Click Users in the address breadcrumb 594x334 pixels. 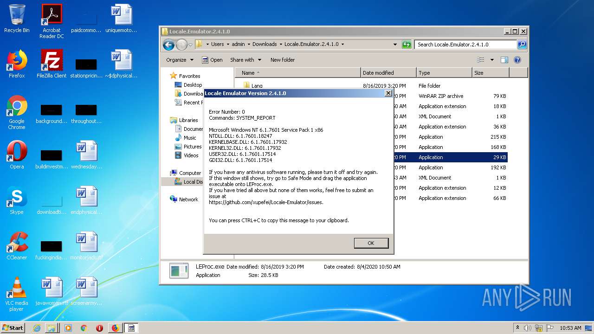point(217,45)
